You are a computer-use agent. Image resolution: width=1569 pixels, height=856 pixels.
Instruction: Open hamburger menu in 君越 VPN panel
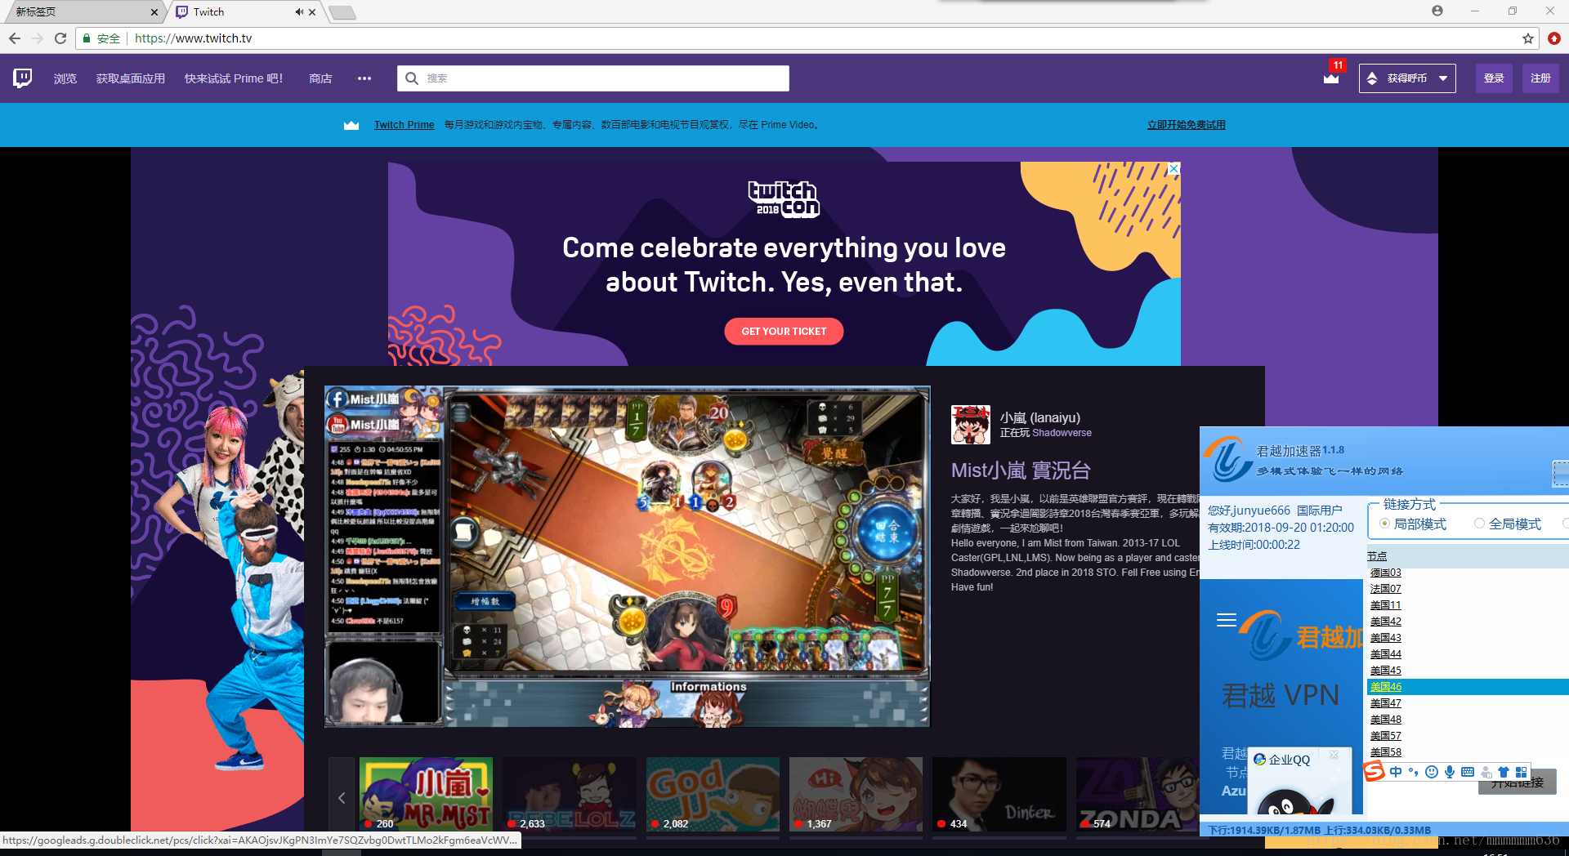pyautogui.click(x=1227, y=620)
